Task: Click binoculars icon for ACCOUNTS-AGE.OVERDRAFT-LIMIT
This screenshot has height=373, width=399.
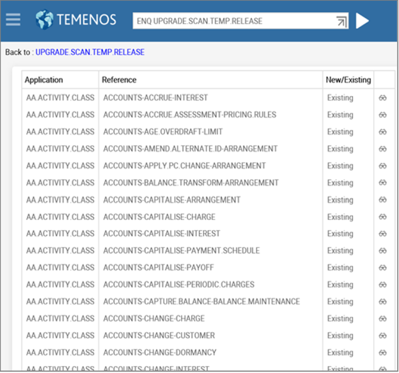Action: click(x=383, y=132)
